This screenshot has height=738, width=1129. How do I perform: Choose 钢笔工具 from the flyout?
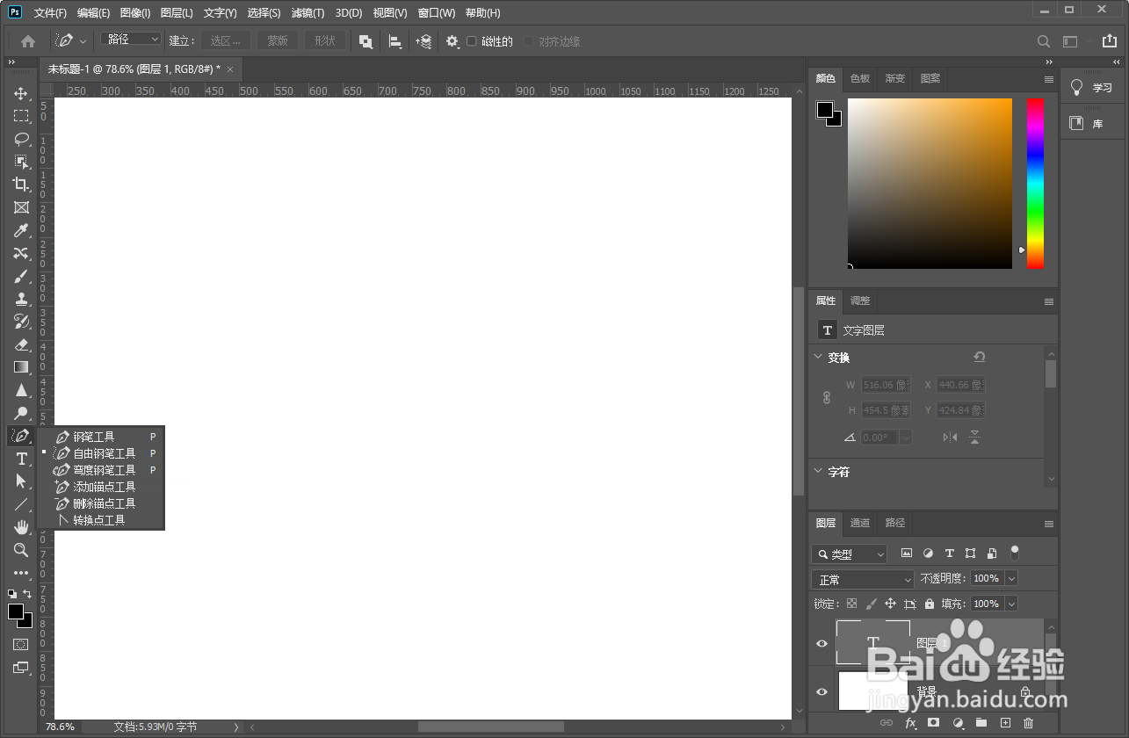click(x=101, y=437)
